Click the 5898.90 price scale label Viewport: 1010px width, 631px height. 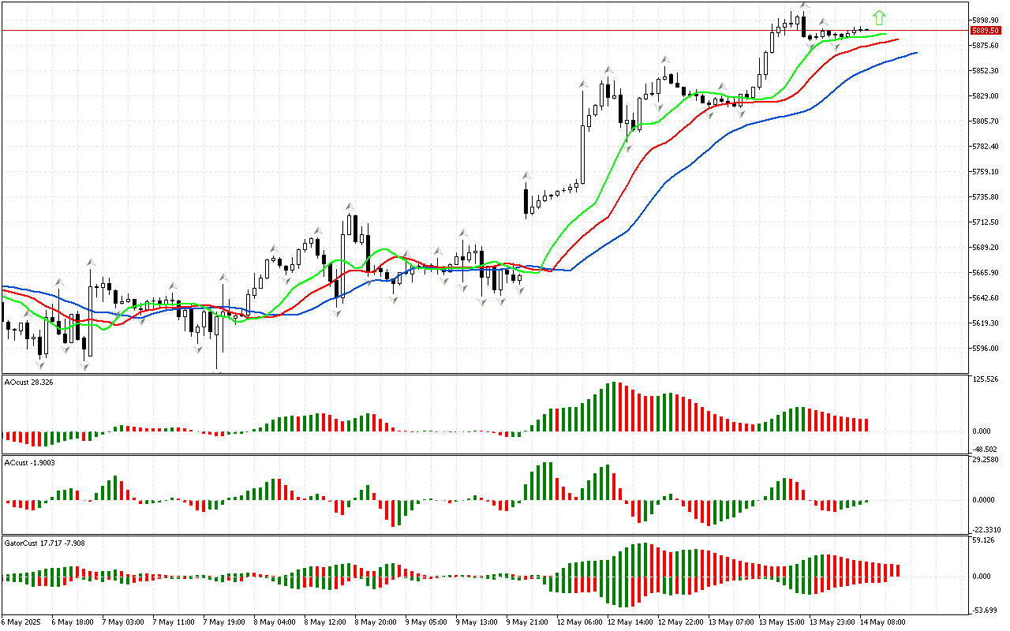click(x=986, y=20)
